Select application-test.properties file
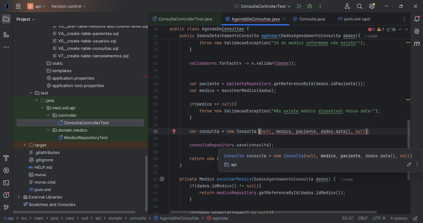This screenshot has width=423, height=223. click(x=78, y=85)
